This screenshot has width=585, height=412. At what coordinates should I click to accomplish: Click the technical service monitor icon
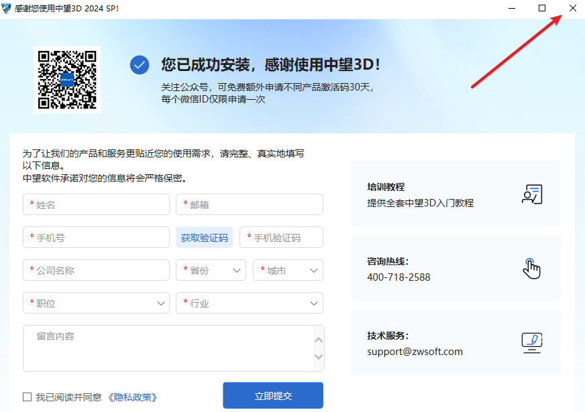531,343
